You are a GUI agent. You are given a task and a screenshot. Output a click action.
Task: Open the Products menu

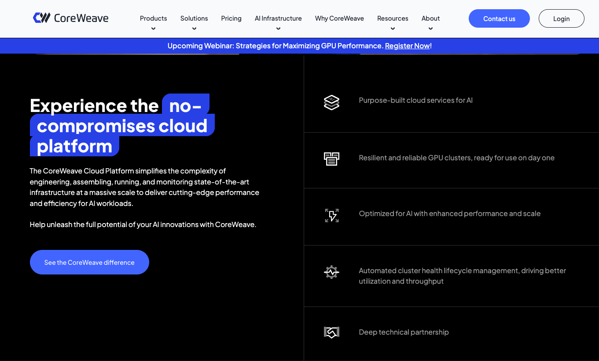pyautogui.click(x=153, y=18)
